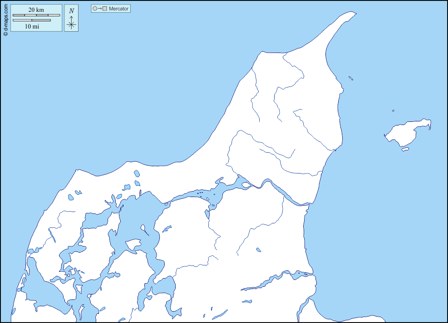Click the 20 km scale bar
Viewport: 448px width, 323px height.
point(36,15)
